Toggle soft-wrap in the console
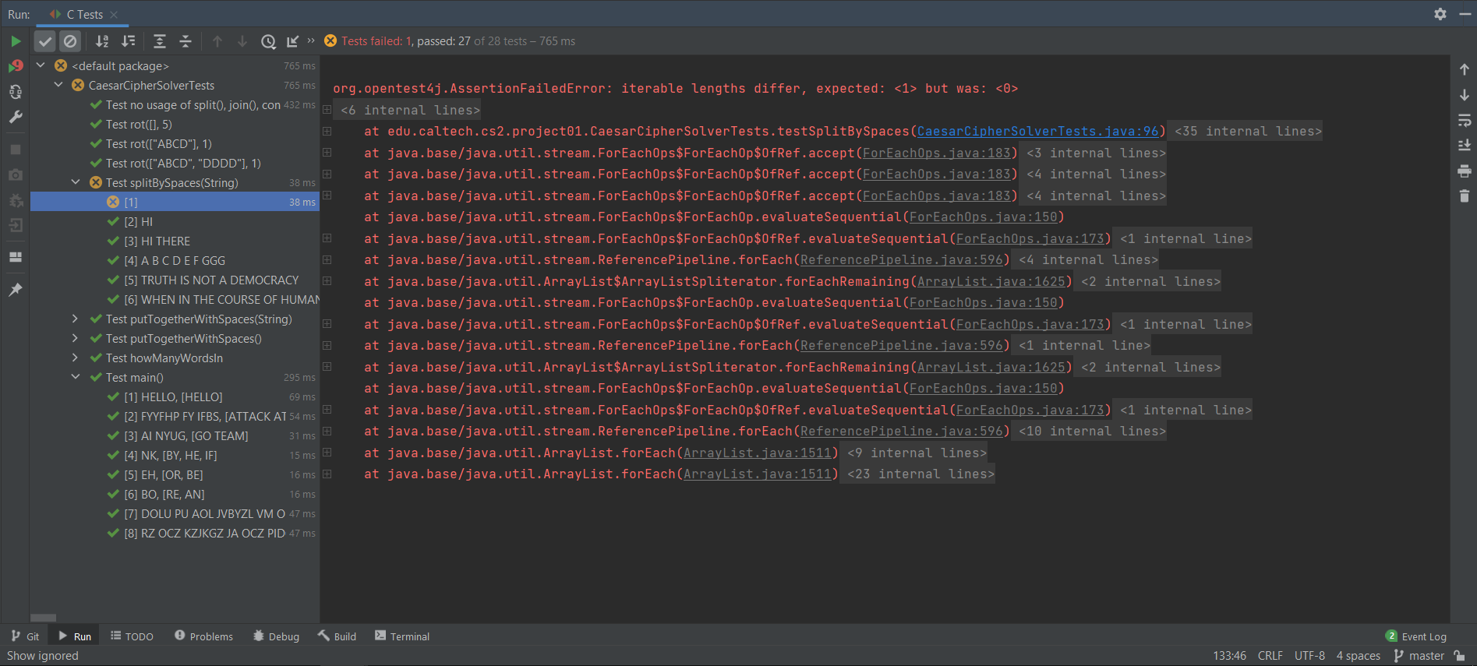1477x666 pixels. click(1464, 120)
